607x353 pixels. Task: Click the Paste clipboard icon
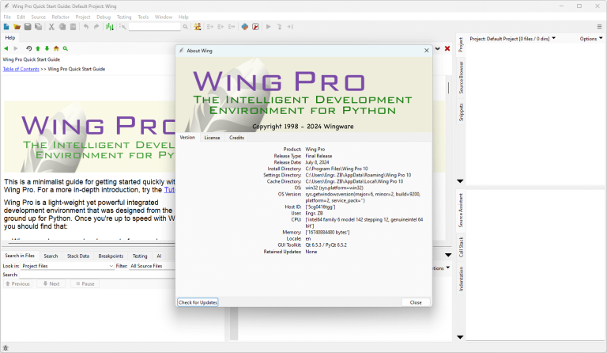[74, 27]
